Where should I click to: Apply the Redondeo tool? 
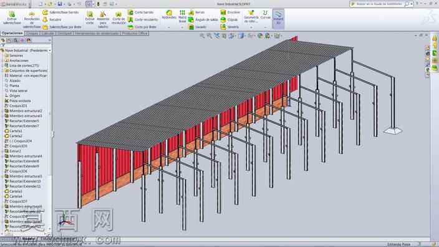[169, 15]
